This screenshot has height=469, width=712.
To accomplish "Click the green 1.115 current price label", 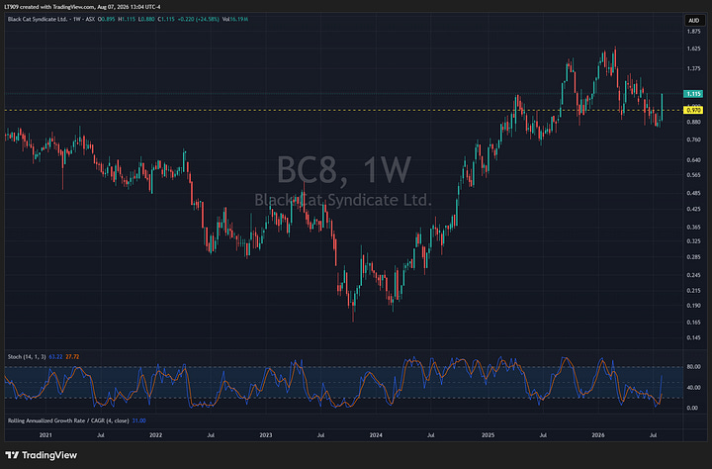I will [x=693, y=94].
